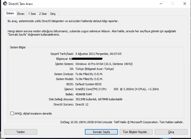The height and width of the screenshot is (139, 191).
Task: Open the 2 Sesi tab
Action: (x=43, y=14)
